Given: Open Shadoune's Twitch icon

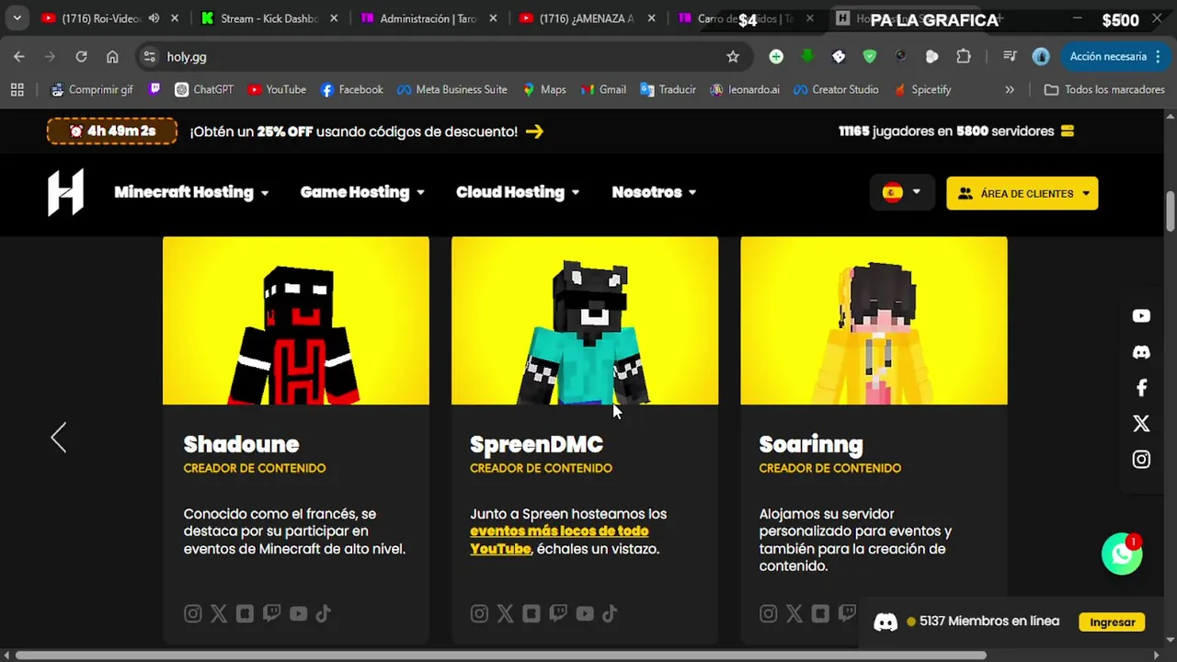Looking at the screenshot, I should coord(271,614).
